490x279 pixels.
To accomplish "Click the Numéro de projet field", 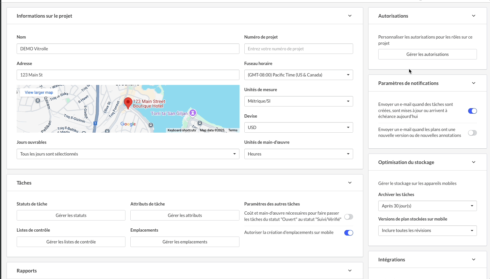I will [298, 49].
